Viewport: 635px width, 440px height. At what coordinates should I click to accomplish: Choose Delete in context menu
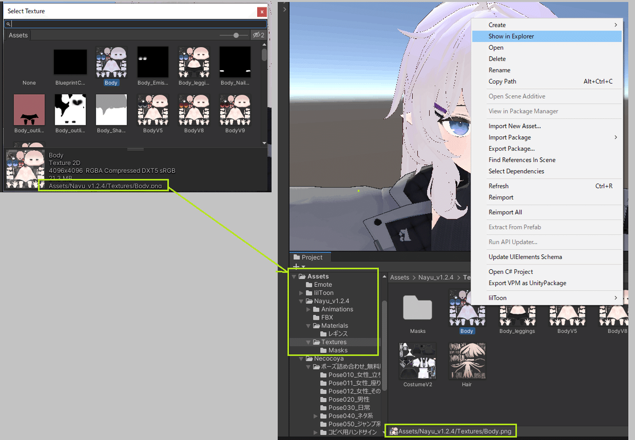pyautogui.click(x=547, y=59)
